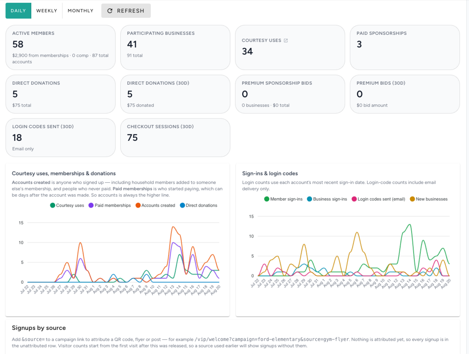Toggle the Courtesy uses legend item
The height and width of the screenshot is (354, 469).
tap(67, 205)
